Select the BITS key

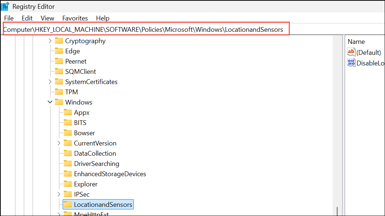[80, 123]
